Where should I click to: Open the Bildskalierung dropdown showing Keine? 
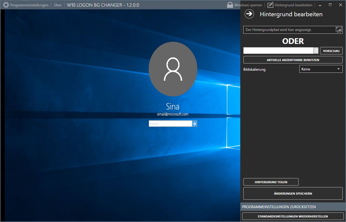click(x=321, y=69)
